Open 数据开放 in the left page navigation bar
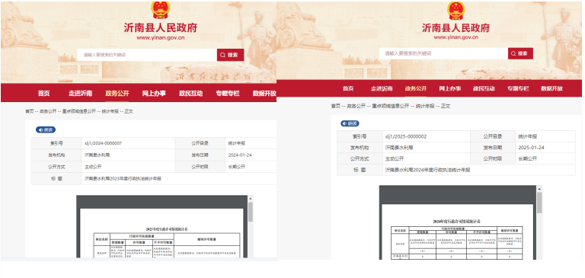Screen dimensions: 585x278 [264, 93]
